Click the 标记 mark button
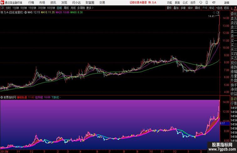Image resolution: width=237 pixels, height=153 pixels. (212, 8)
